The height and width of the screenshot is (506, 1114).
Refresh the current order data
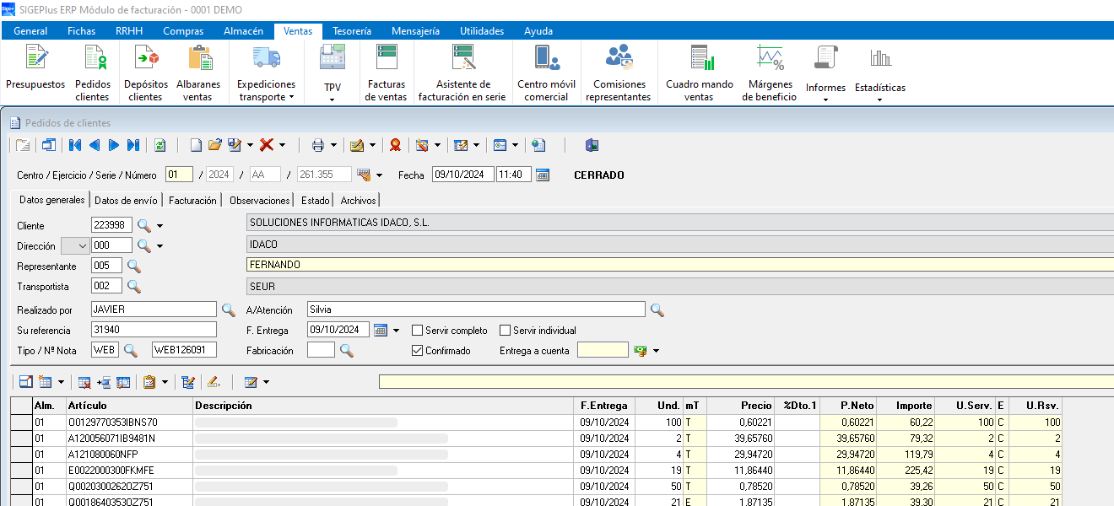[x=160, y=145]
